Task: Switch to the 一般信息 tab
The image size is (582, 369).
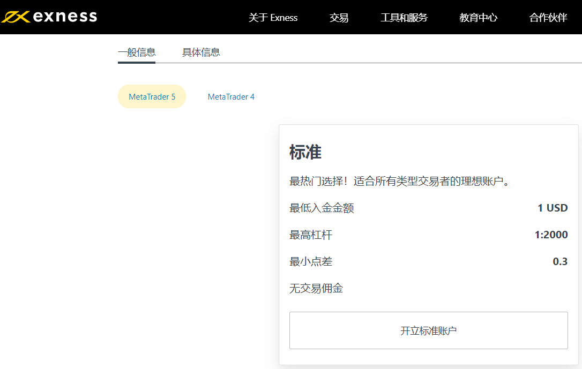Action: [137, 52]
